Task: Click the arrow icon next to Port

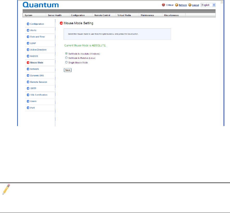Action: 28,108
